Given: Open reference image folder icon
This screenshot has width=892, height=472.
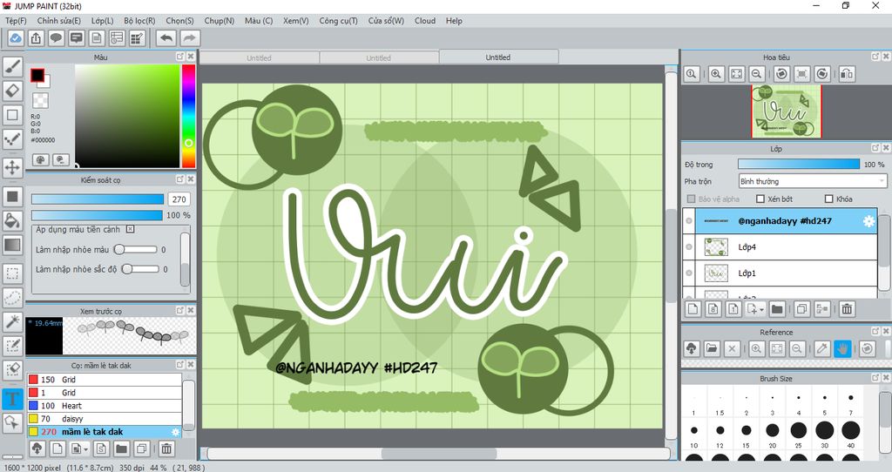Looking at the screenshot, I should pos(712,348).
